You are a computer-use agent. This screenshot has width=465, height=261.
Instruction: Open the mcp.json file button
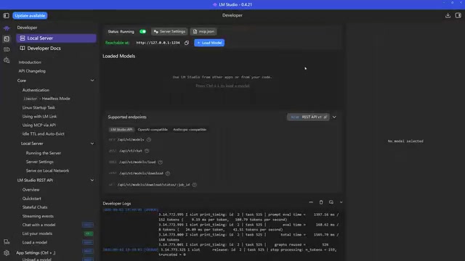point(203,31)
